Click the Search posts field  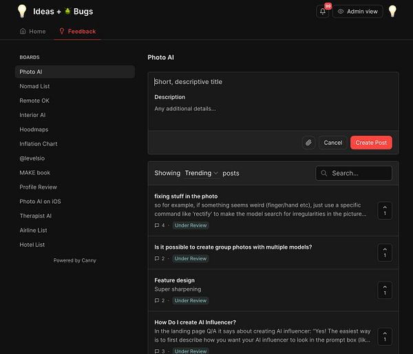click(354, 173)
